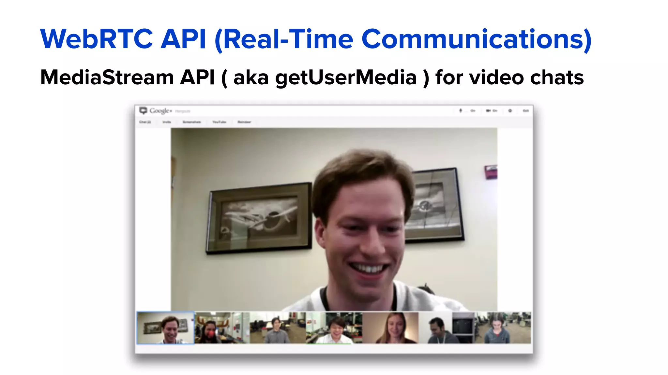The height and width of the screenshot is (375, 668).
Task: Click Invite in the Hangouts toolbar
Action: tap(167, 122)
